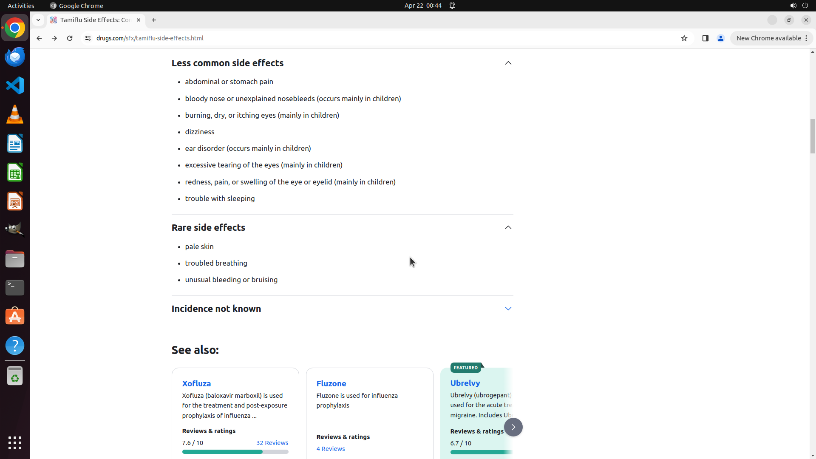Open the Activities overview menu

pyautogui.click(x=21, y=6)
